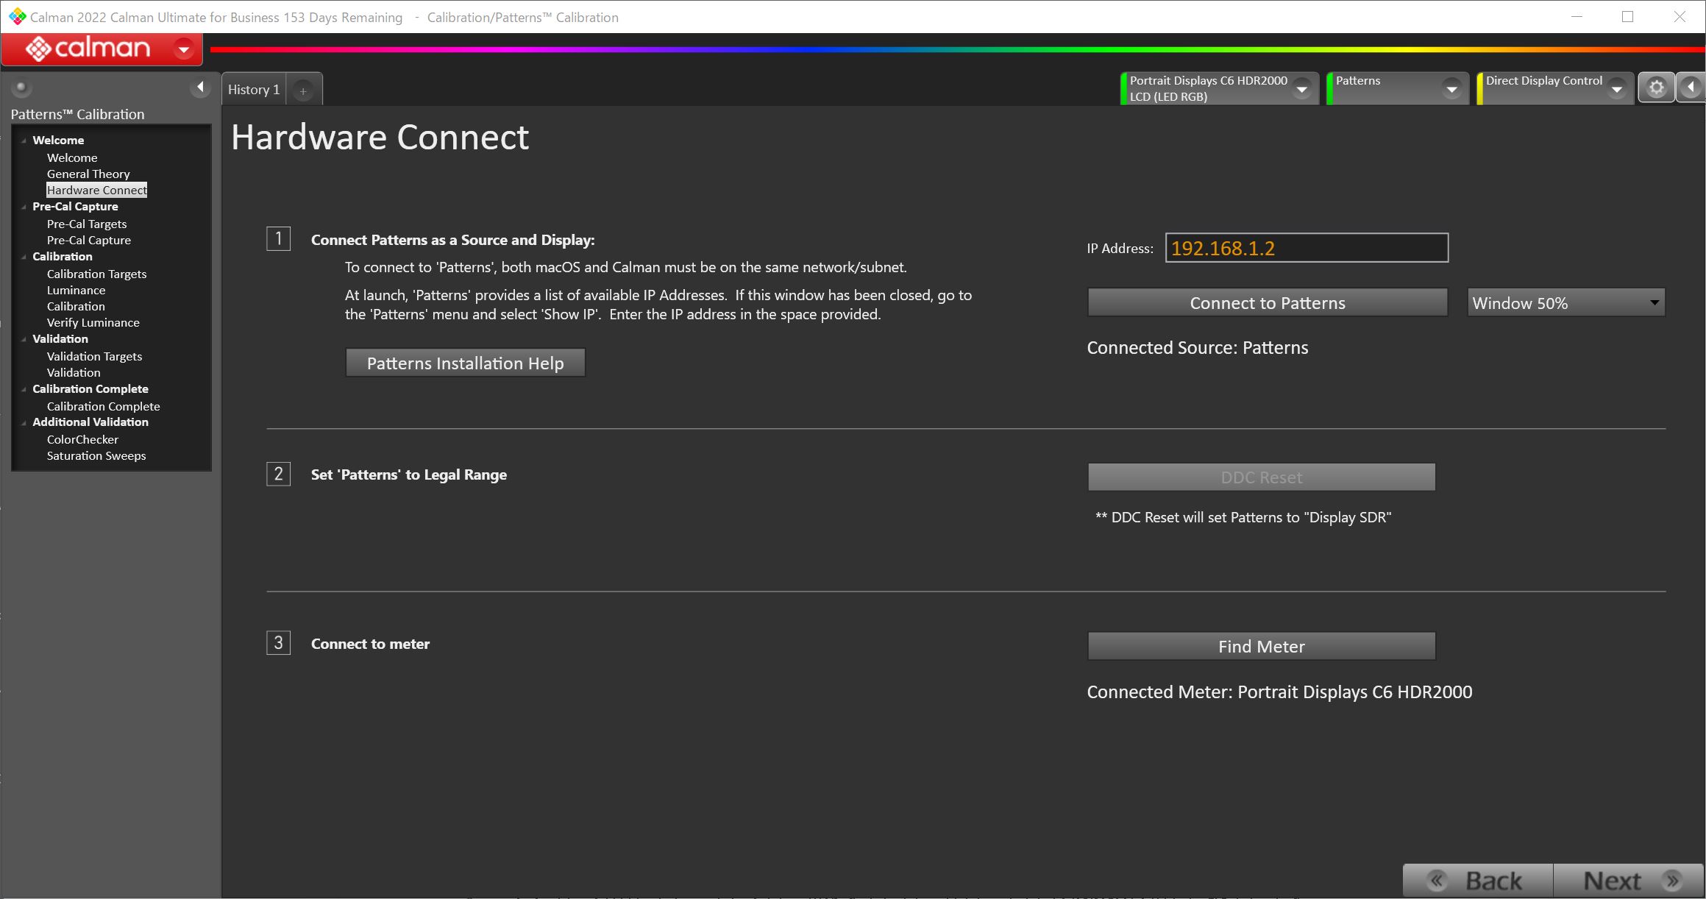The image size is (1706, 899).
Task: Collapse the left workflow sidebar arrow
Action: coord(199,88)
